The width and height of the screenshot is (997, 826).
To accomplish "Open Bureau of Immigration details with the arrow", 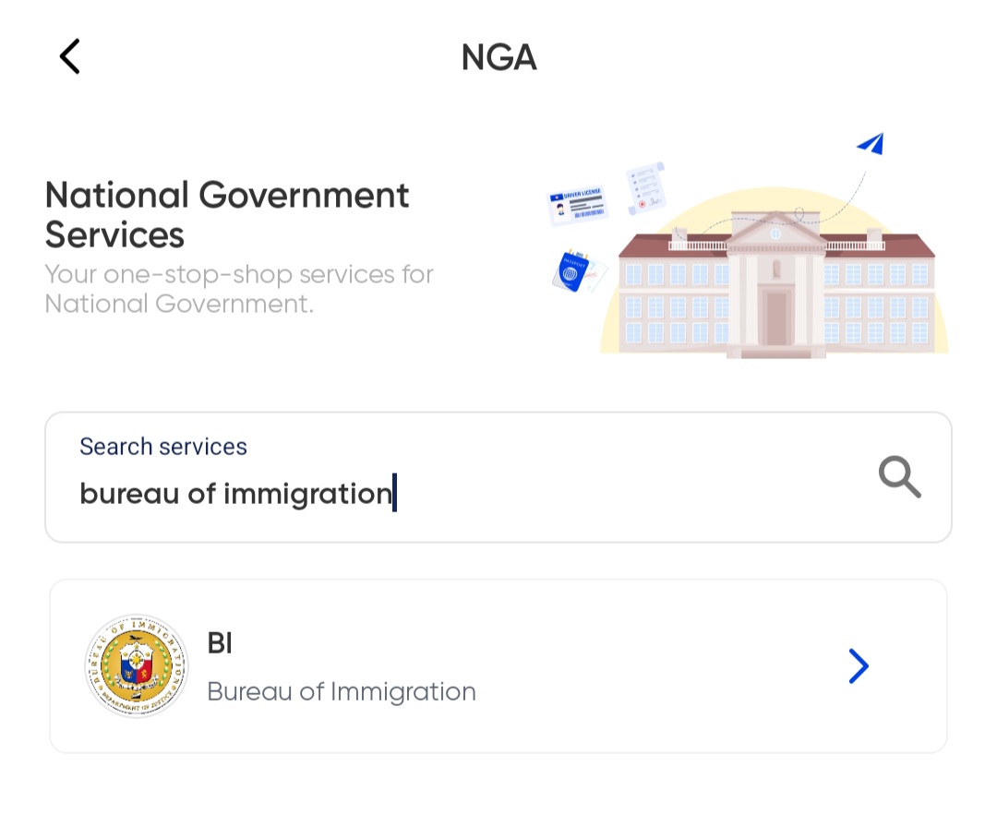I will point(859,665).
